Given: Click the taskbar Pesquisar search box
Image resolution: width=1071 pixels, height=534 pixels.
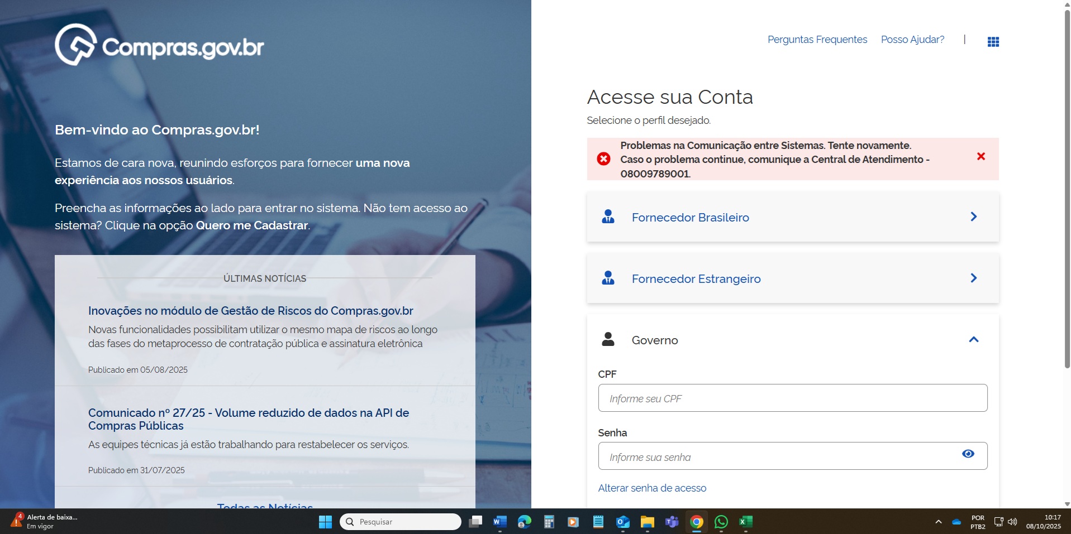Looking at the screenshot, I should (400, 522).
